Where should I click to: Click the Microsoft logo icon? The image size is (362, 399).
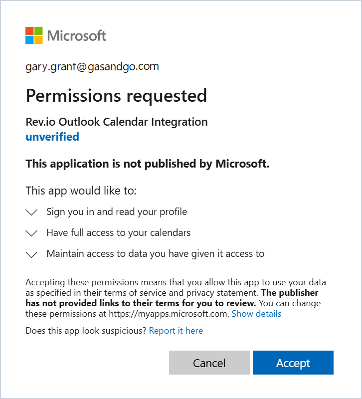pos(34,35)
